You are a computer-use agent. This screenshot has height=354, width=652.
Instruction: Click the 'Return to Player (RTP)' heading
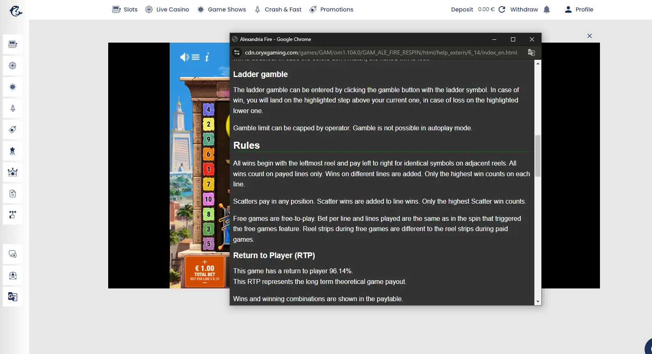[274, 255]
